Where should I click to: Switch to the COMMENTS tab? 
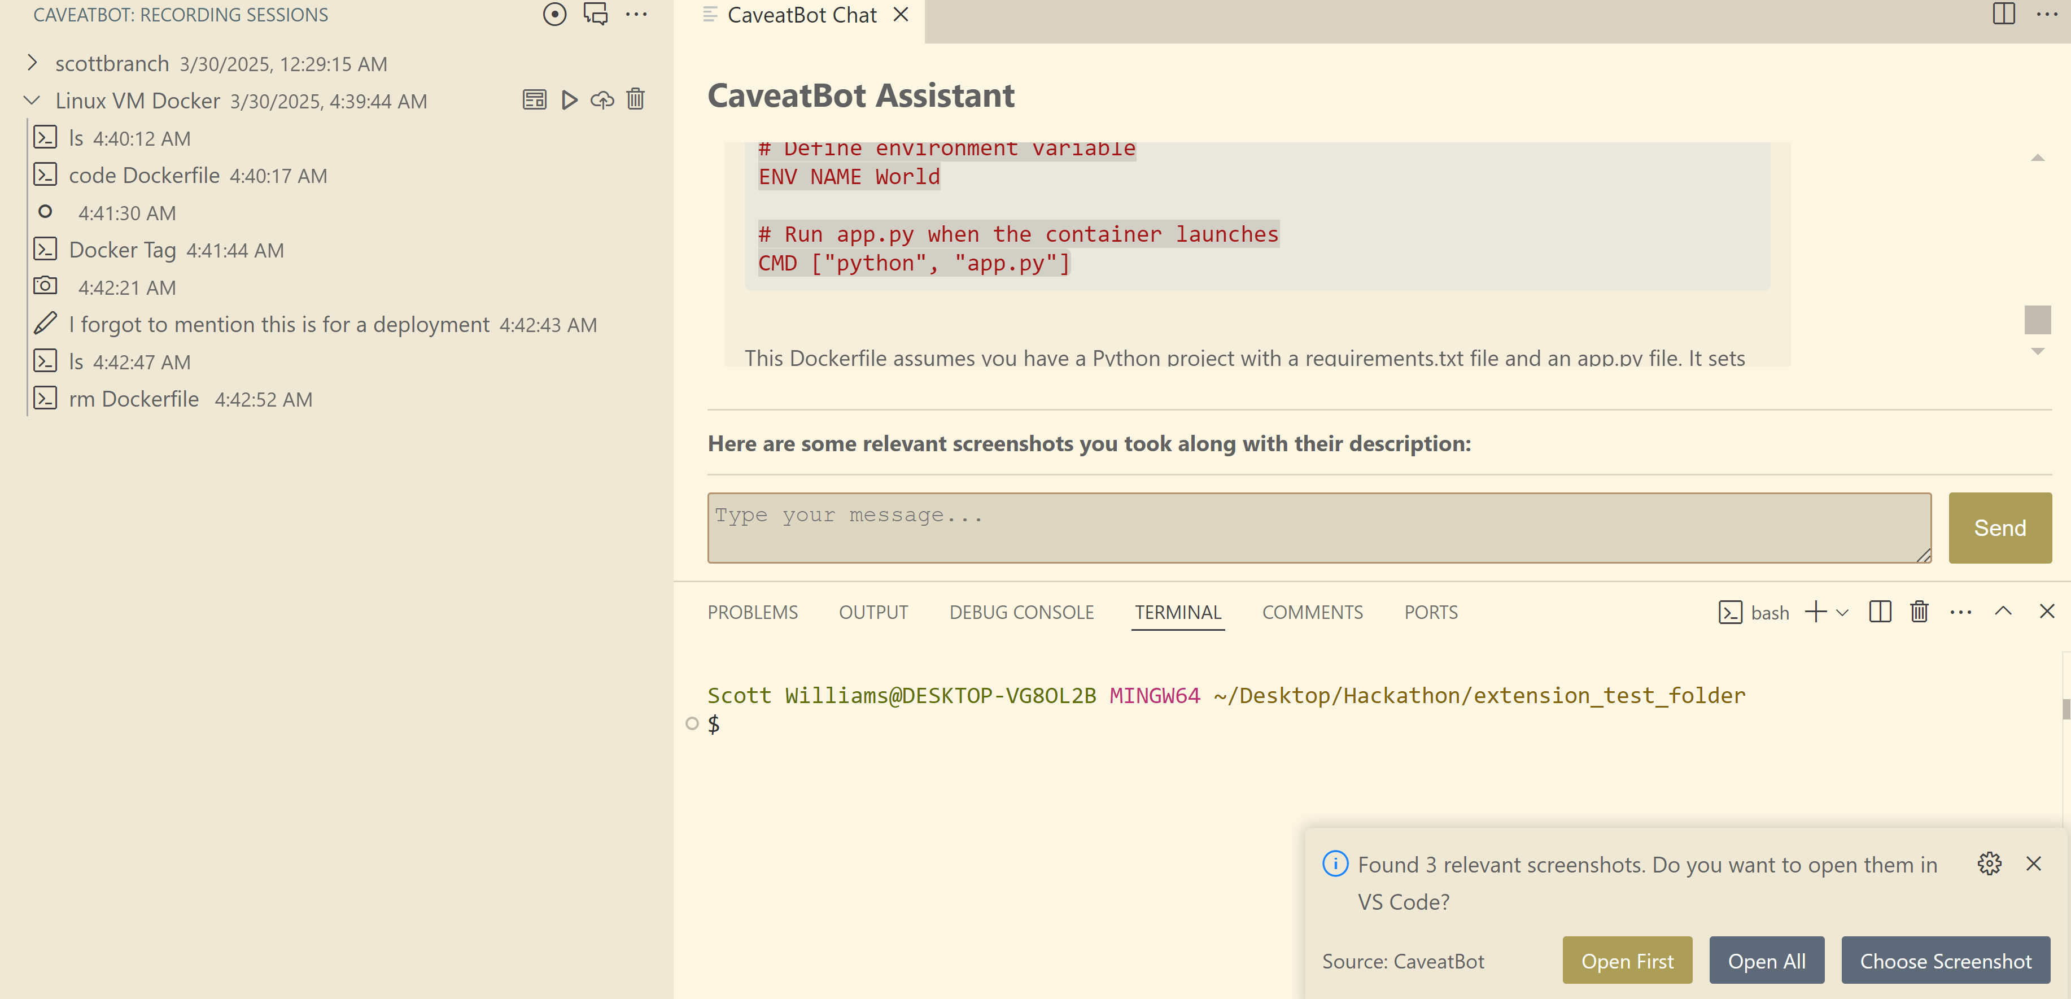pyautogui.click(x=1312, y=612)
